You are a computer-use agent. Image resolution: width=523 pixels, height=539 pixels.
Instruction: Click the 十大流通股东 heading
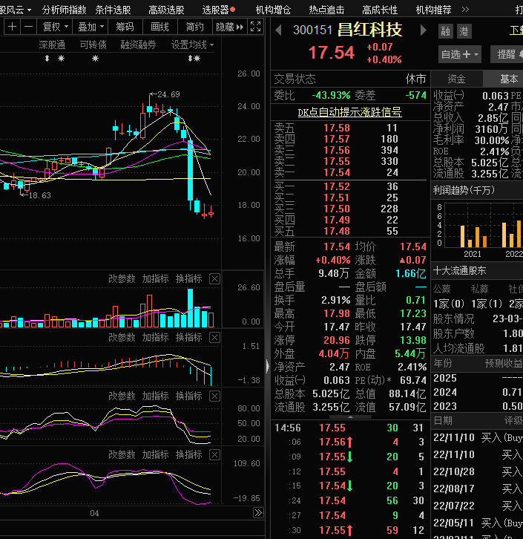(x=459, y=271)
